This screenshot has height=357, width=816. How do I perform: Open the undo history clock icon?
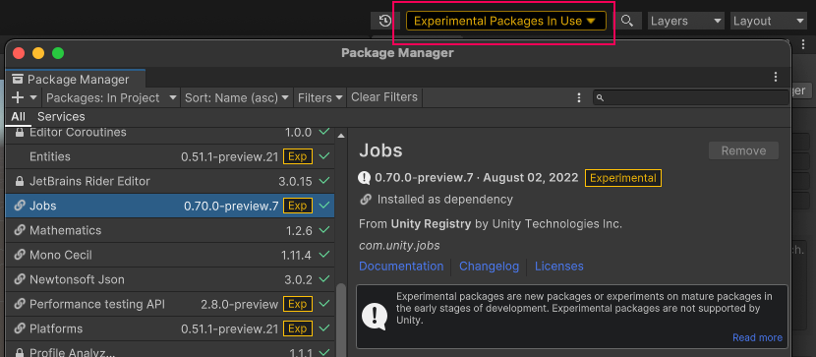pyautogui.click(x=385, y=22)
